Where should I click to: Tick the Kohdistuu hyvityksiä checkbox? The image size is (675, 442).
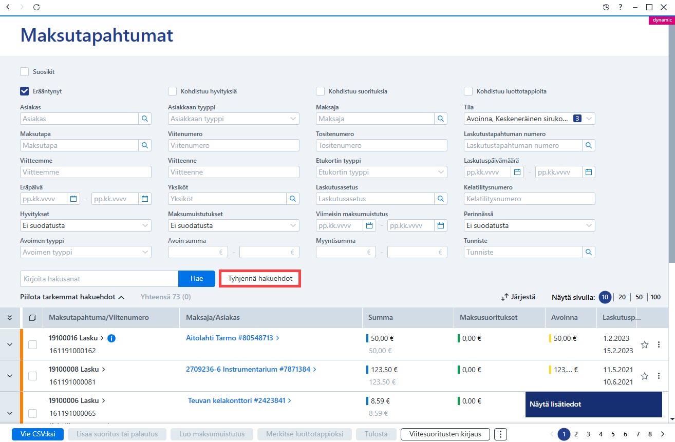[172, 91]
